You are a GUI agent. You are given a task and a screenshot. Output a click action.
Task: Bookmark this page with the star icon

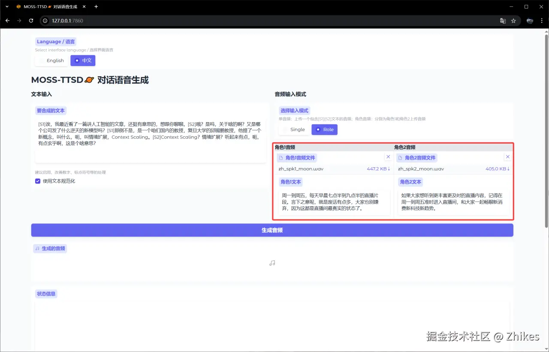pos(513,21)
